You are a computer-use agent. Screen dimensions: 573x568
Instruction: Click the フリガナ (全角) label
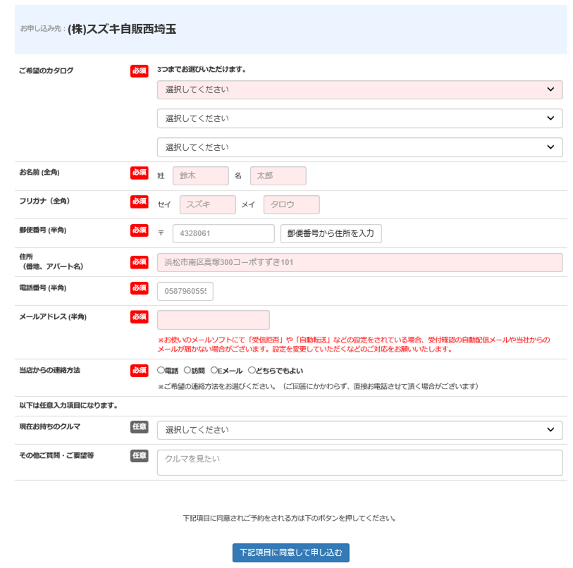(44, 201)
